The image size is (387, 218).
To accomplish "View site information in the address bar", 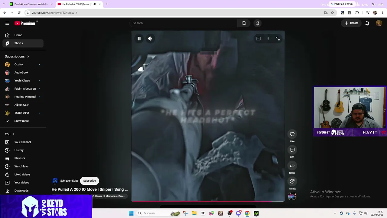I will pyautogui.click(x=28, y=13).
